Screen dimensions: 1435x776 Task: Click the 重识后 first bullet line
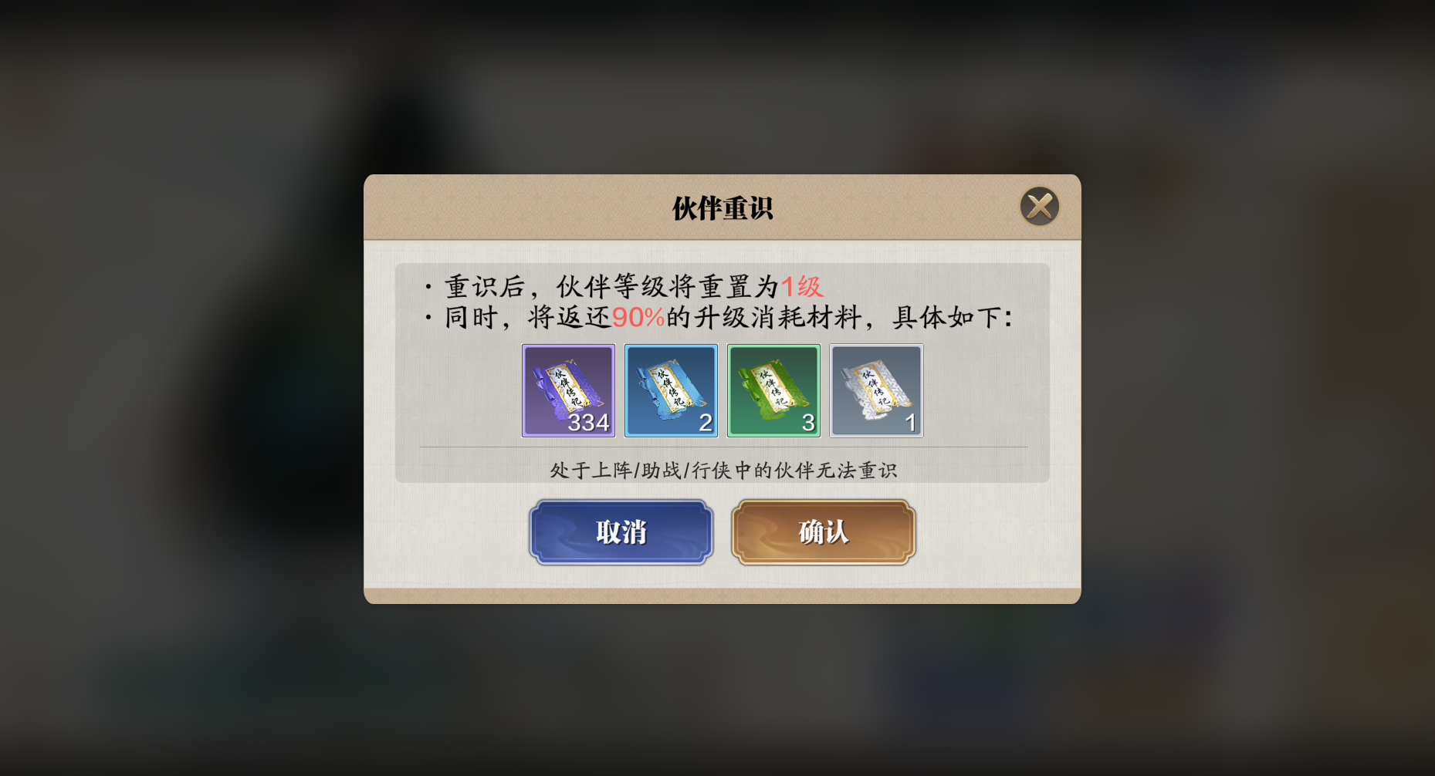pos(624,287)
